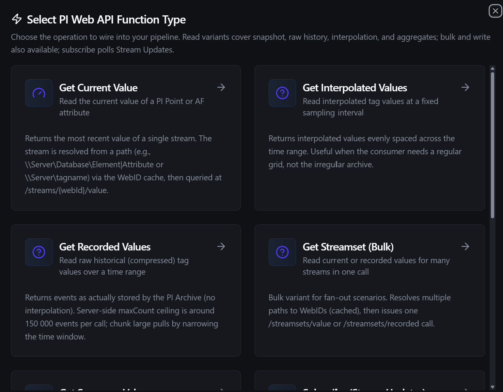Click the arrow on Get Interpolated Values card
Screen dimensions: 503x392
click(465, 87)
